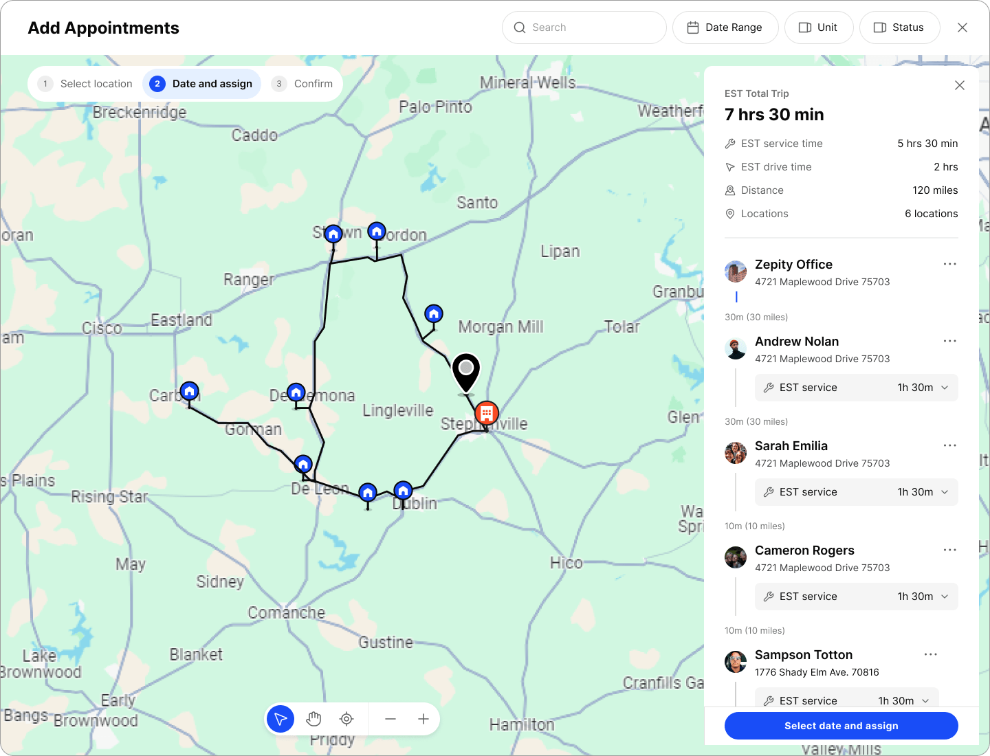Activate the hand pan tool
The image size is (990, 756).
pos(313,719)
